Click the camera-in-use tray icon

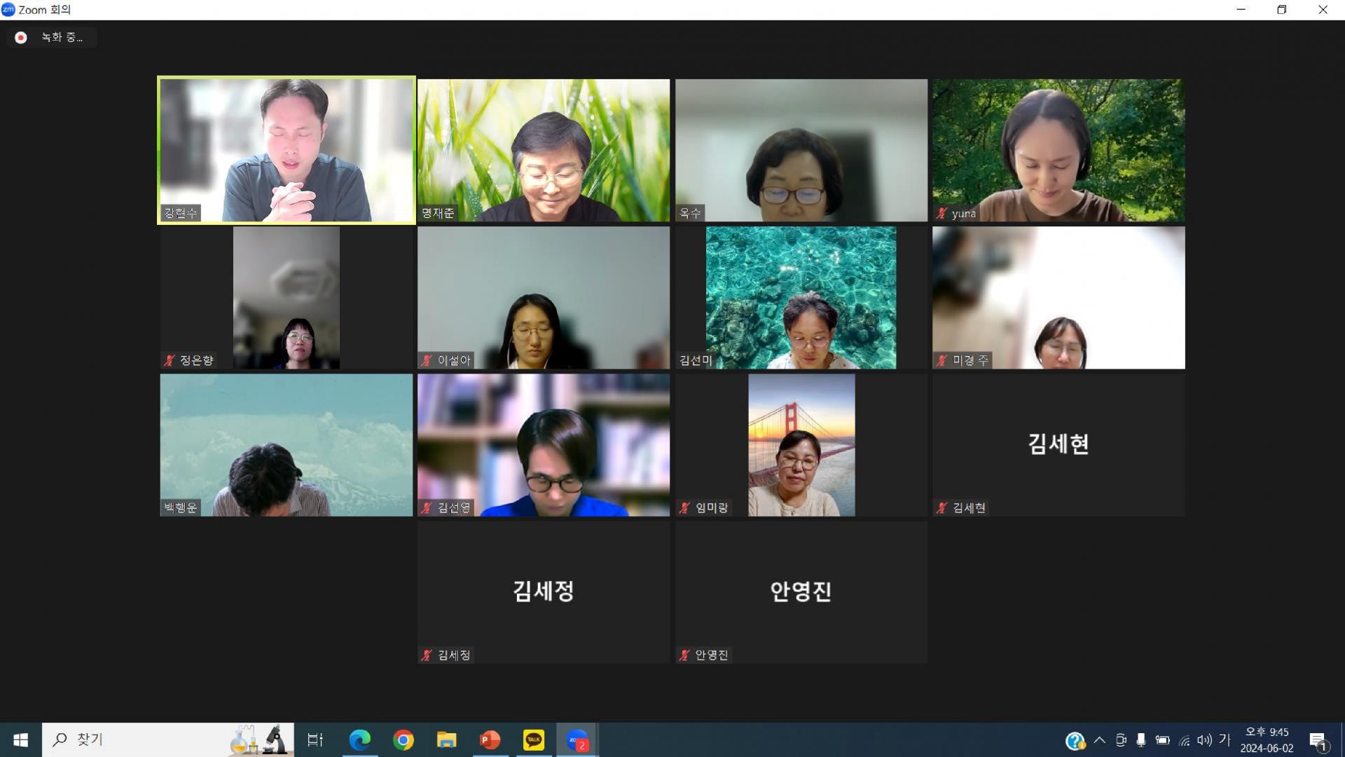(x=1120, y=740)
